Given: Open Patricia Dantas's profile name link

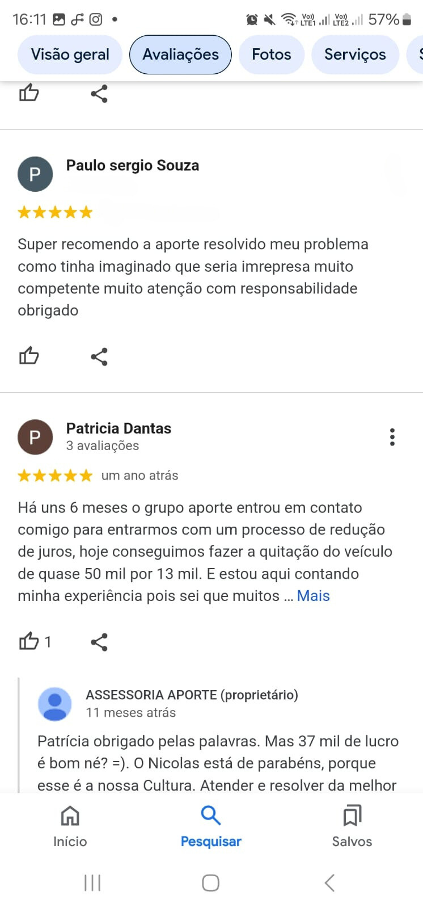Looking at the screenshot, I should click(x=119, y=428).
